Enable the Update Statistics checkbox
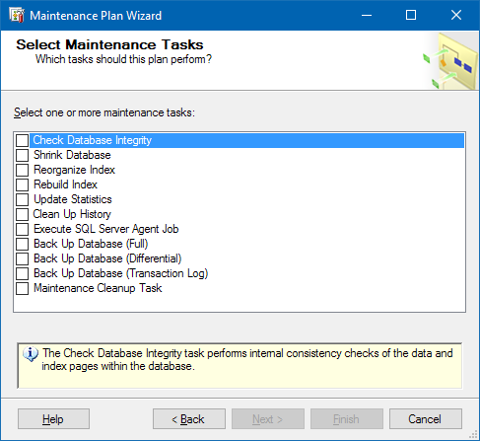 [23, 199]
